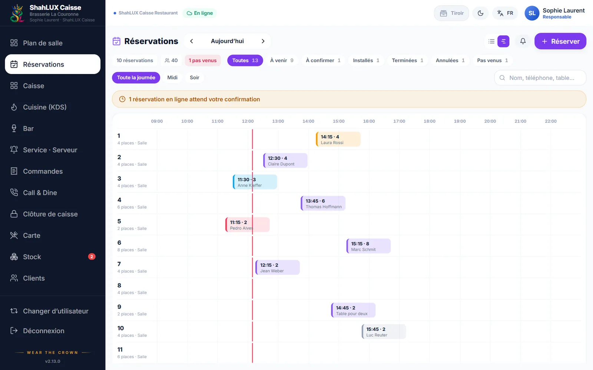The width and height of the screenshot is (593, 370).
Task: Click the Réserver button
Action: coord(560,41)
